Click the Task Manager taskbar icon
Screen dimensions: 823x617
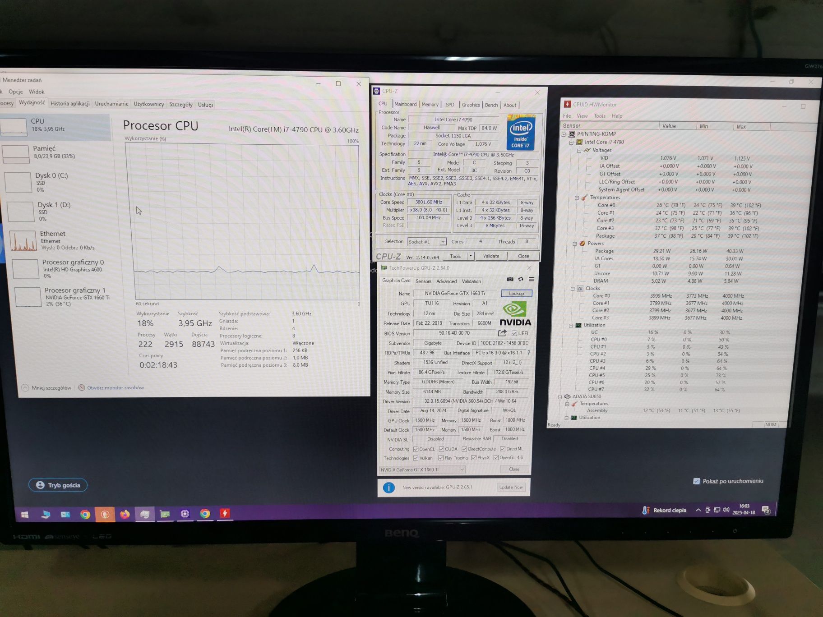[145, 514]
